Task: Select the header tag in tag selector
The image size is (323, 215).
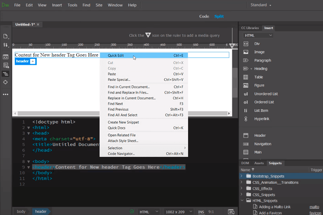Action: pos(41,212)
